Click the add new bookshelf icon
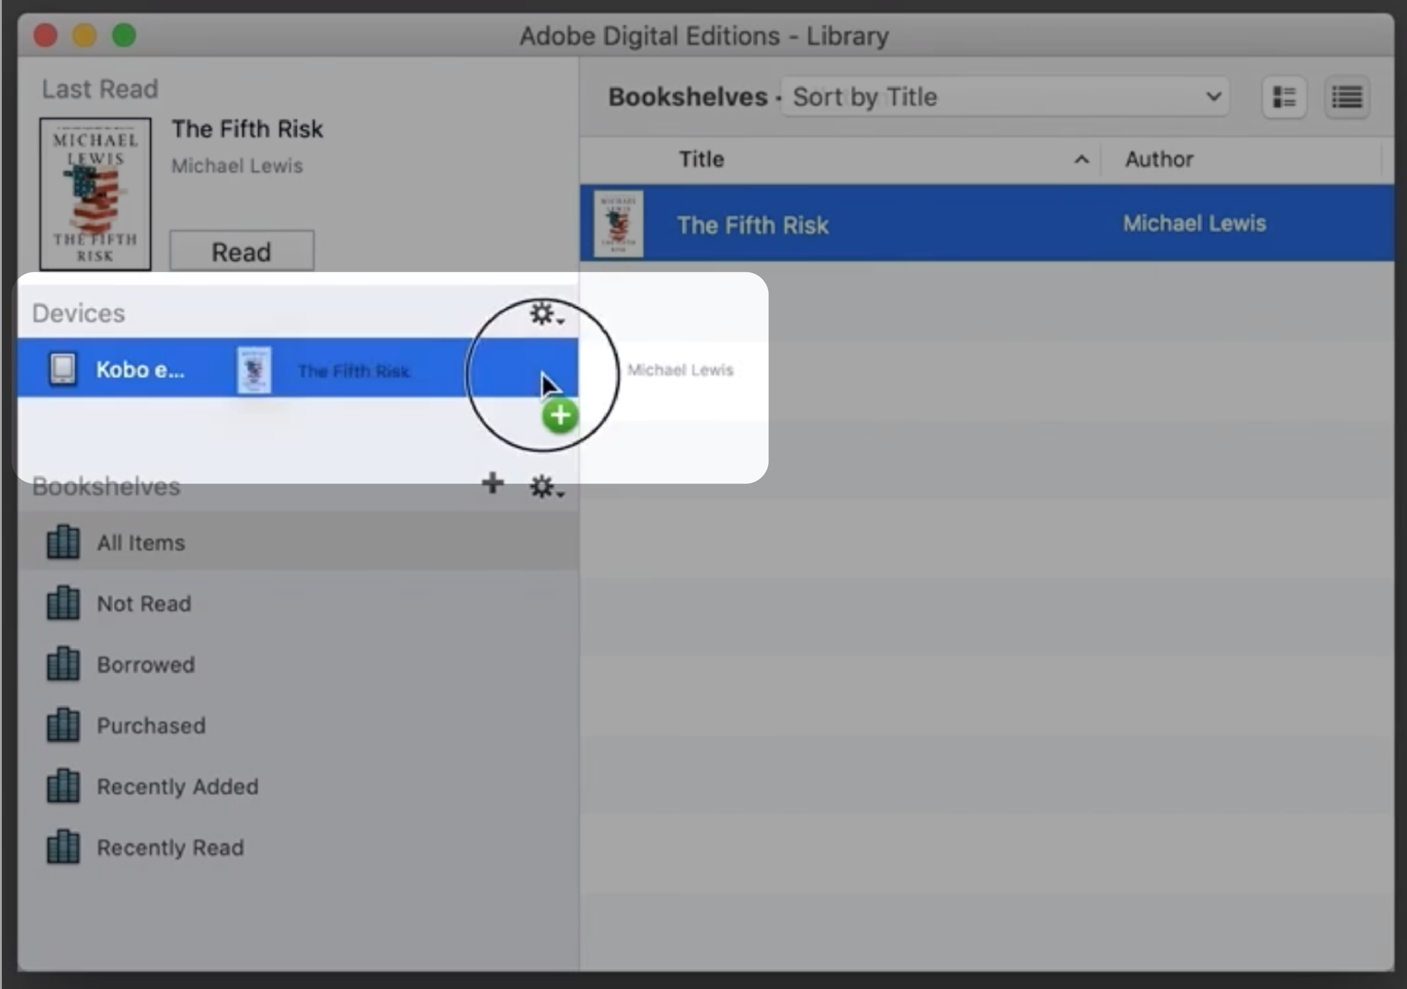The image size is (1407, 989). [x=491, y=484]
